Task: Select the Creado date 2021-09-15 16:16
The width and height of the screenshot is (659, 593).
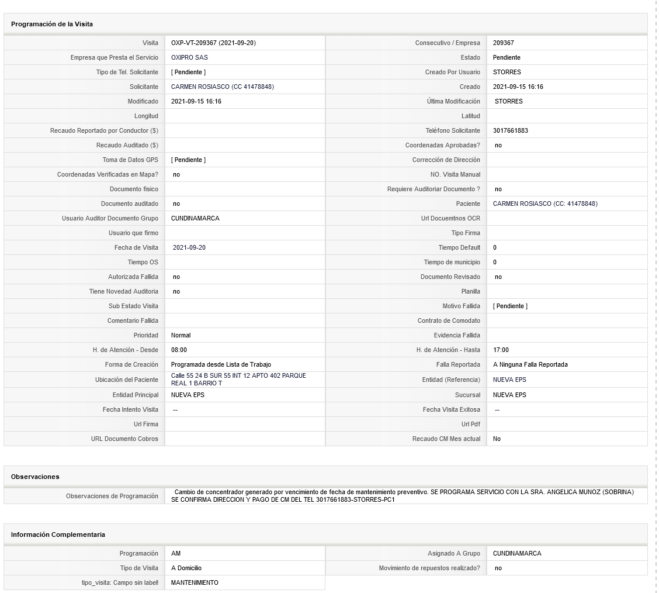Action: 518,87
